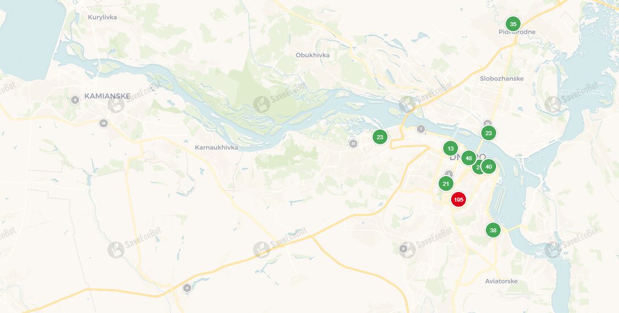The width and height of the screenshot is (619, 313).
Task: Click the partially hidden green marker behind 40
Action: click(477, 167)
